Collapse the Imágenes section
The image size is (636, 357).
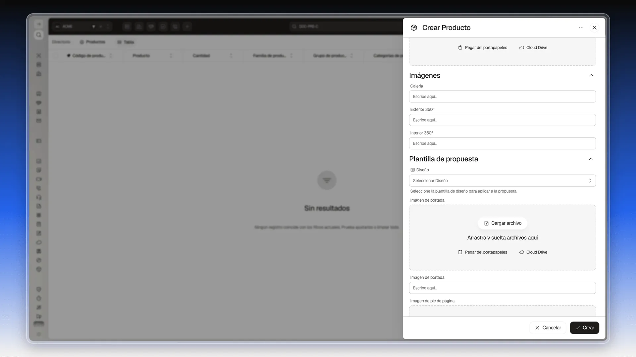(x=591, y=75)
